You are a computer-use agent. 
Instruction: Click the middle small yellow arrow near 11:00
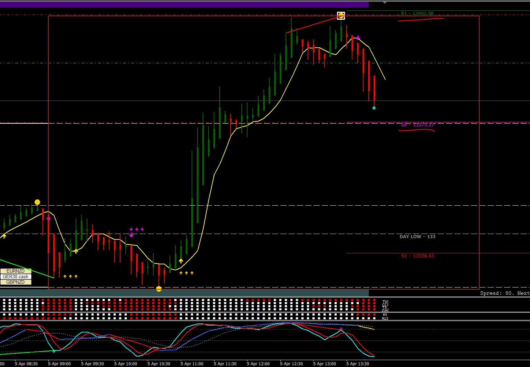(186, 273)
